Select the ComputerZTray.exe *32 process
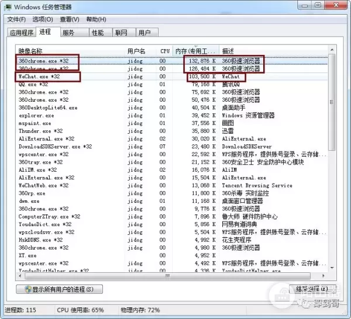Viewport: 351px width, 319px height. click(x=49, y=217)
